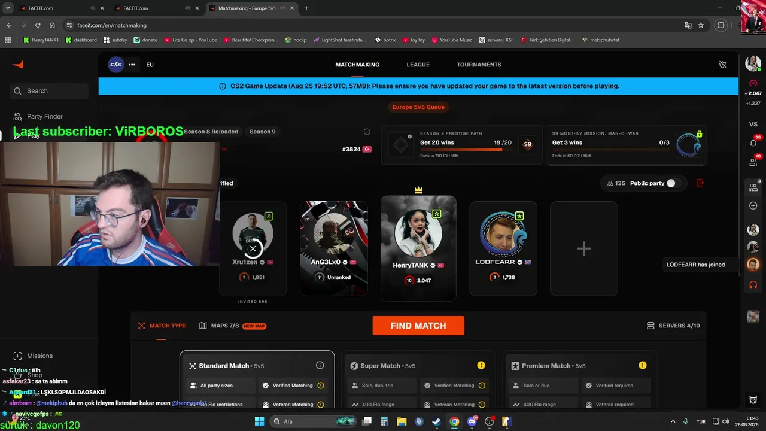Click the FACEIT orange logo in sidebar
Viewport: 766px width, 431px height.
pyautogui.click(x=18, y=65)
